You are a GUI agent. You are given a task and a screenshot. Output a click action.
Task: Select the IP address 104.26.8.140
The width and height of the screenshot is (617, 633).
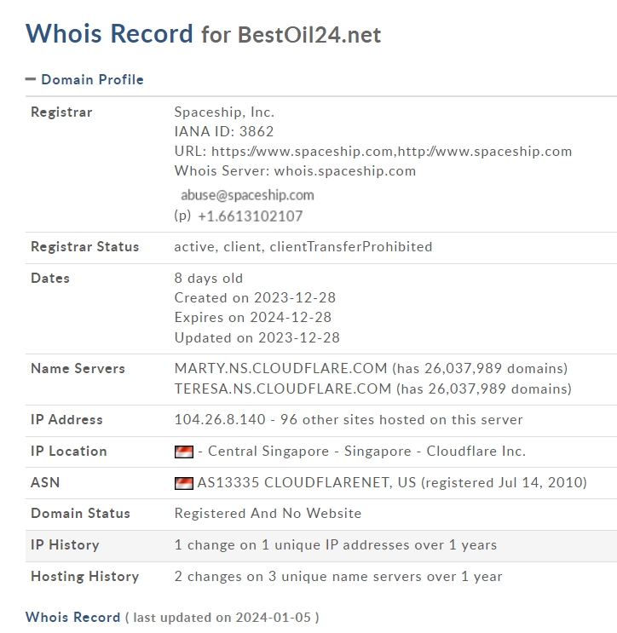pos(220,419)
